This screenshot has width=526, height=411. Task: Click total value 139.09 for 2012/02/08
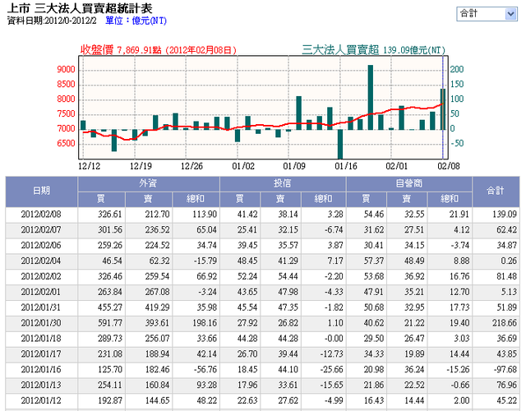(x=504, y=215)
